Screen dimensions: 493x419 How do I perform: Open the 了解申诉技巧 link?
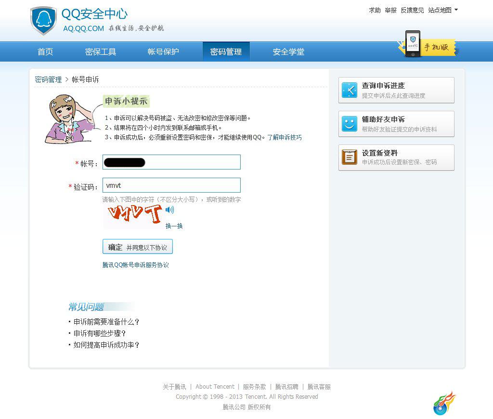(285, 137)
